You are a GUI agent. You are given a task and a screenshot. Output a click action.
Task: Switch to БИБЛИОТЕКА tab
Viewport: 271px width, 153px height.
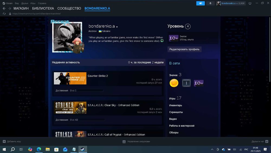[x=43, y=8]
